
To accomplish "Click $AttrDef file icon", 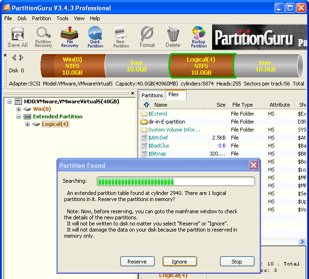I will point(144,138).
